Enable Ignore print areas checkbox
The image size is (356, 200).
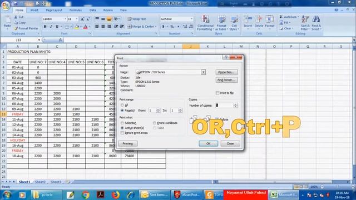pos(122,133)
